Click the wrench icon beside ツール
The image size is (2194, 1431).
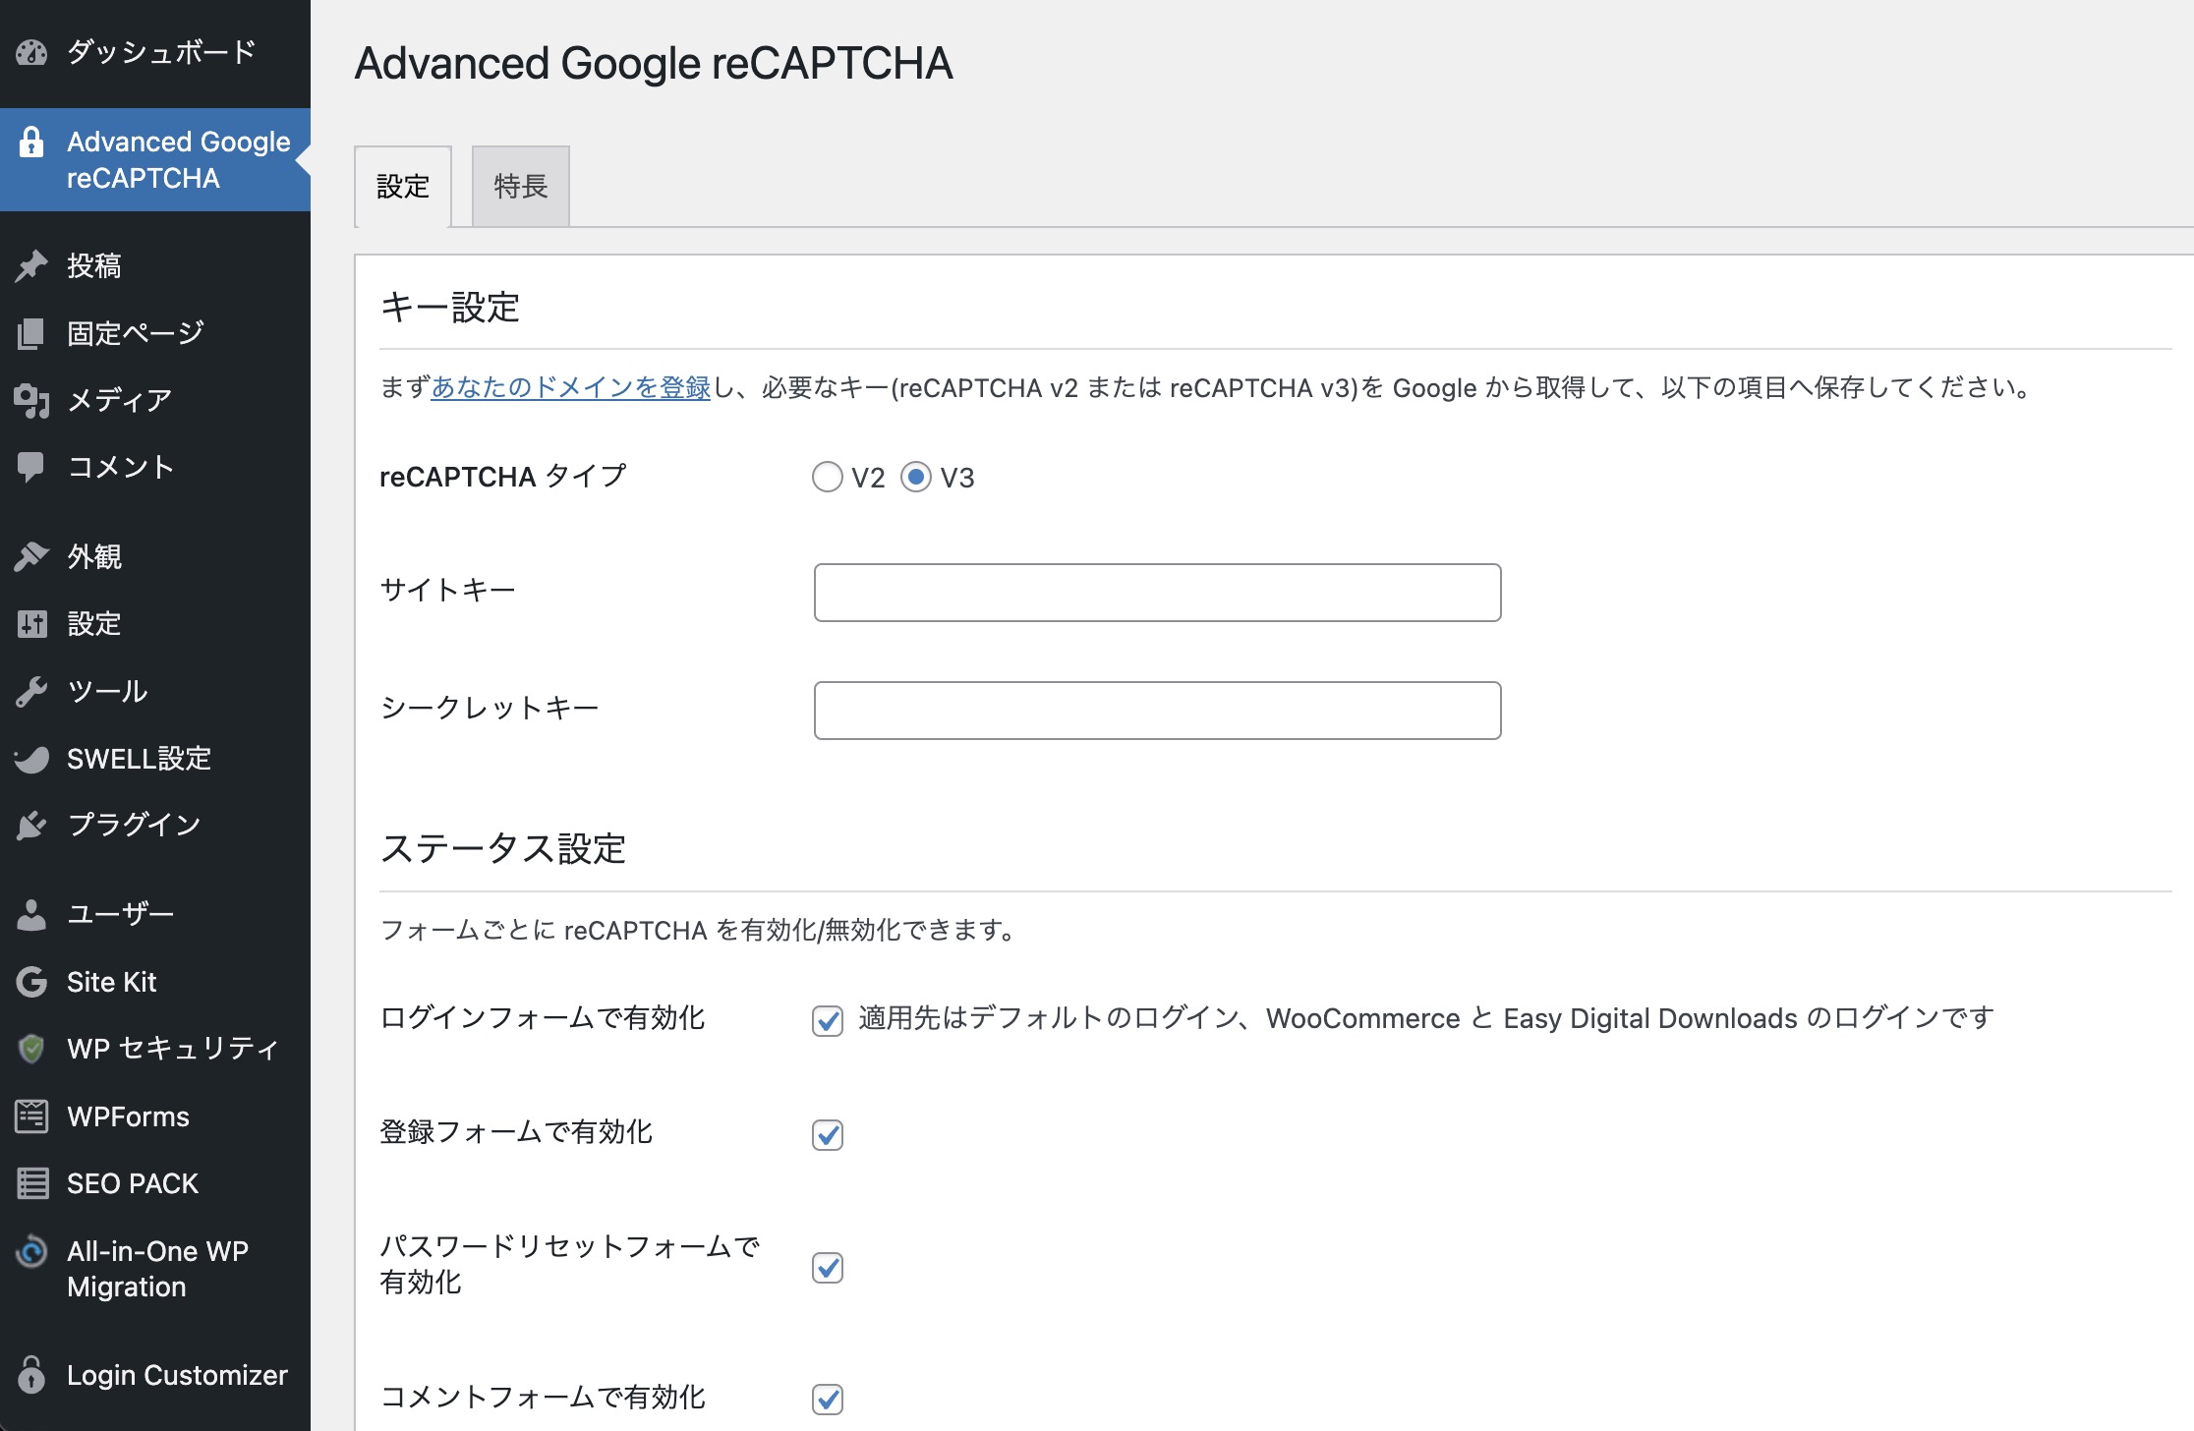(x=31, y=691)
